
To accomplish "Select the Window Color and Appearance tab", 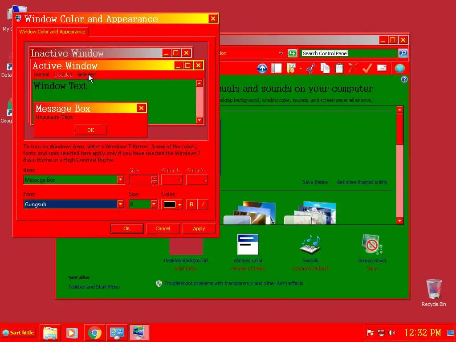I will click(52, 32).
